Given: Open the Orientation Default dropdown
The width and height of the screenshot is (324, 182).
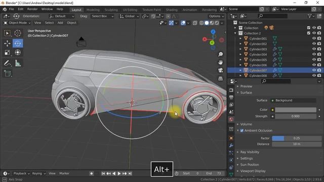Looking at the screenshot, I should click(x=62, y=16).
